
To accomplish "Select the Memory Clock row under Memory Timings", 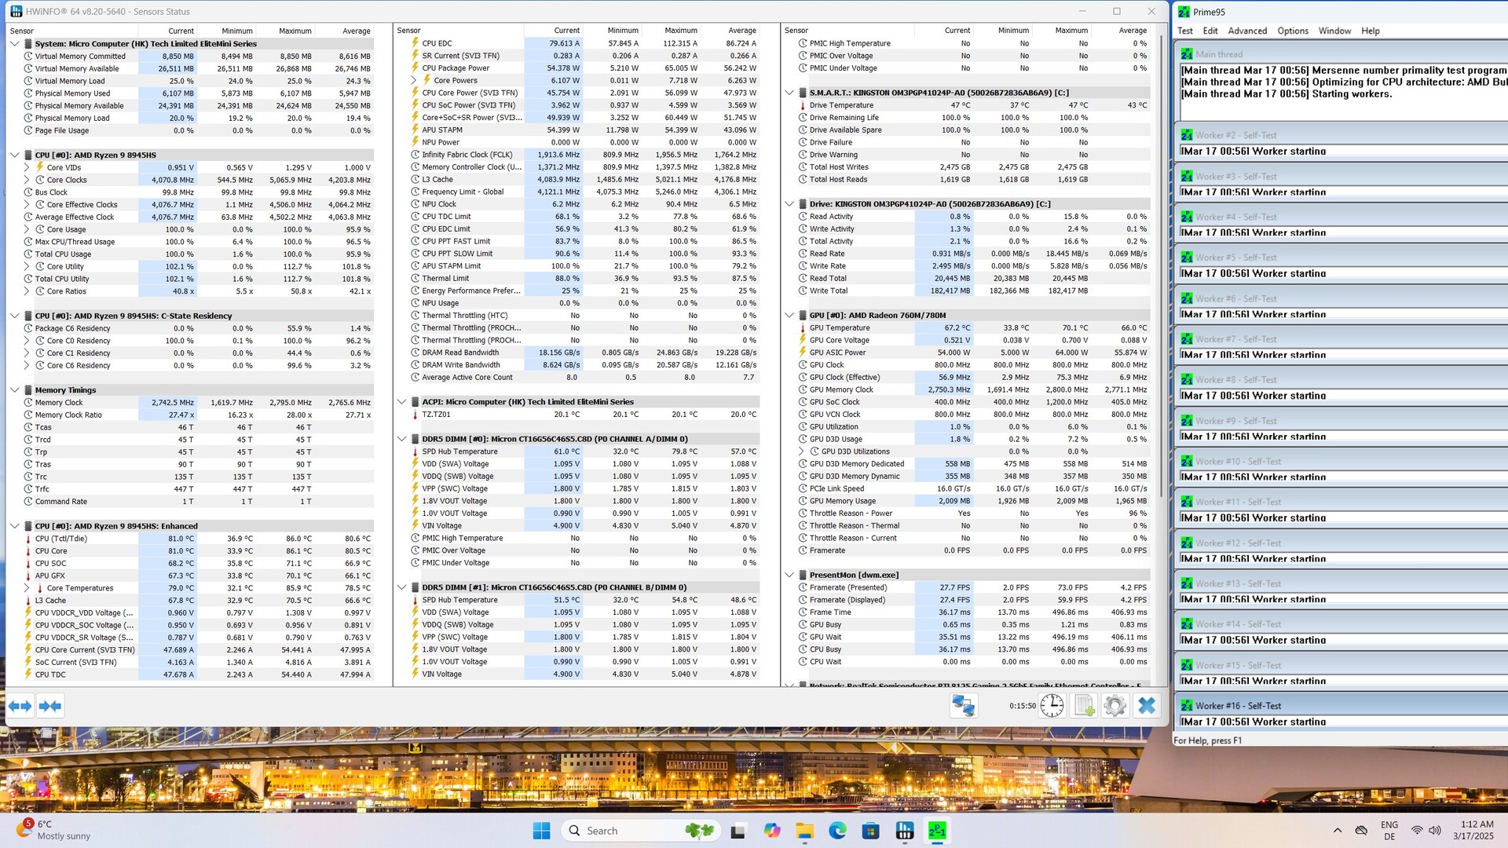I will [x=198, y=403].
